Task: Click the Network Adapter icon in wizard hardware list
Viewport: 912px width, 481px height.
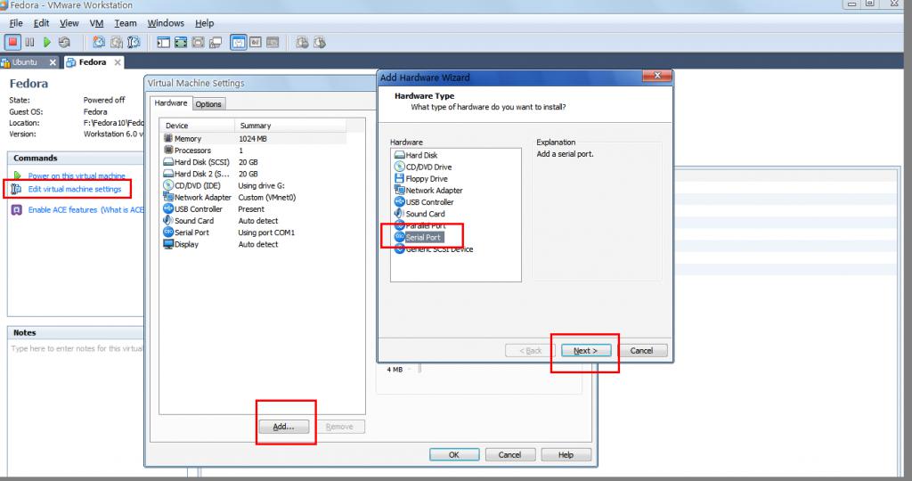Action: pyautogui.click(x=399, y=191)
